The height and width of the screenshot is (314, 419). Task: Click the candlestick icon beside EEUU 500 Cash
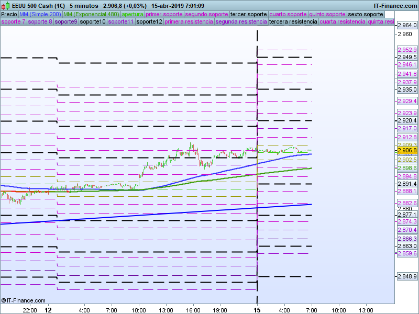point(6,6)
